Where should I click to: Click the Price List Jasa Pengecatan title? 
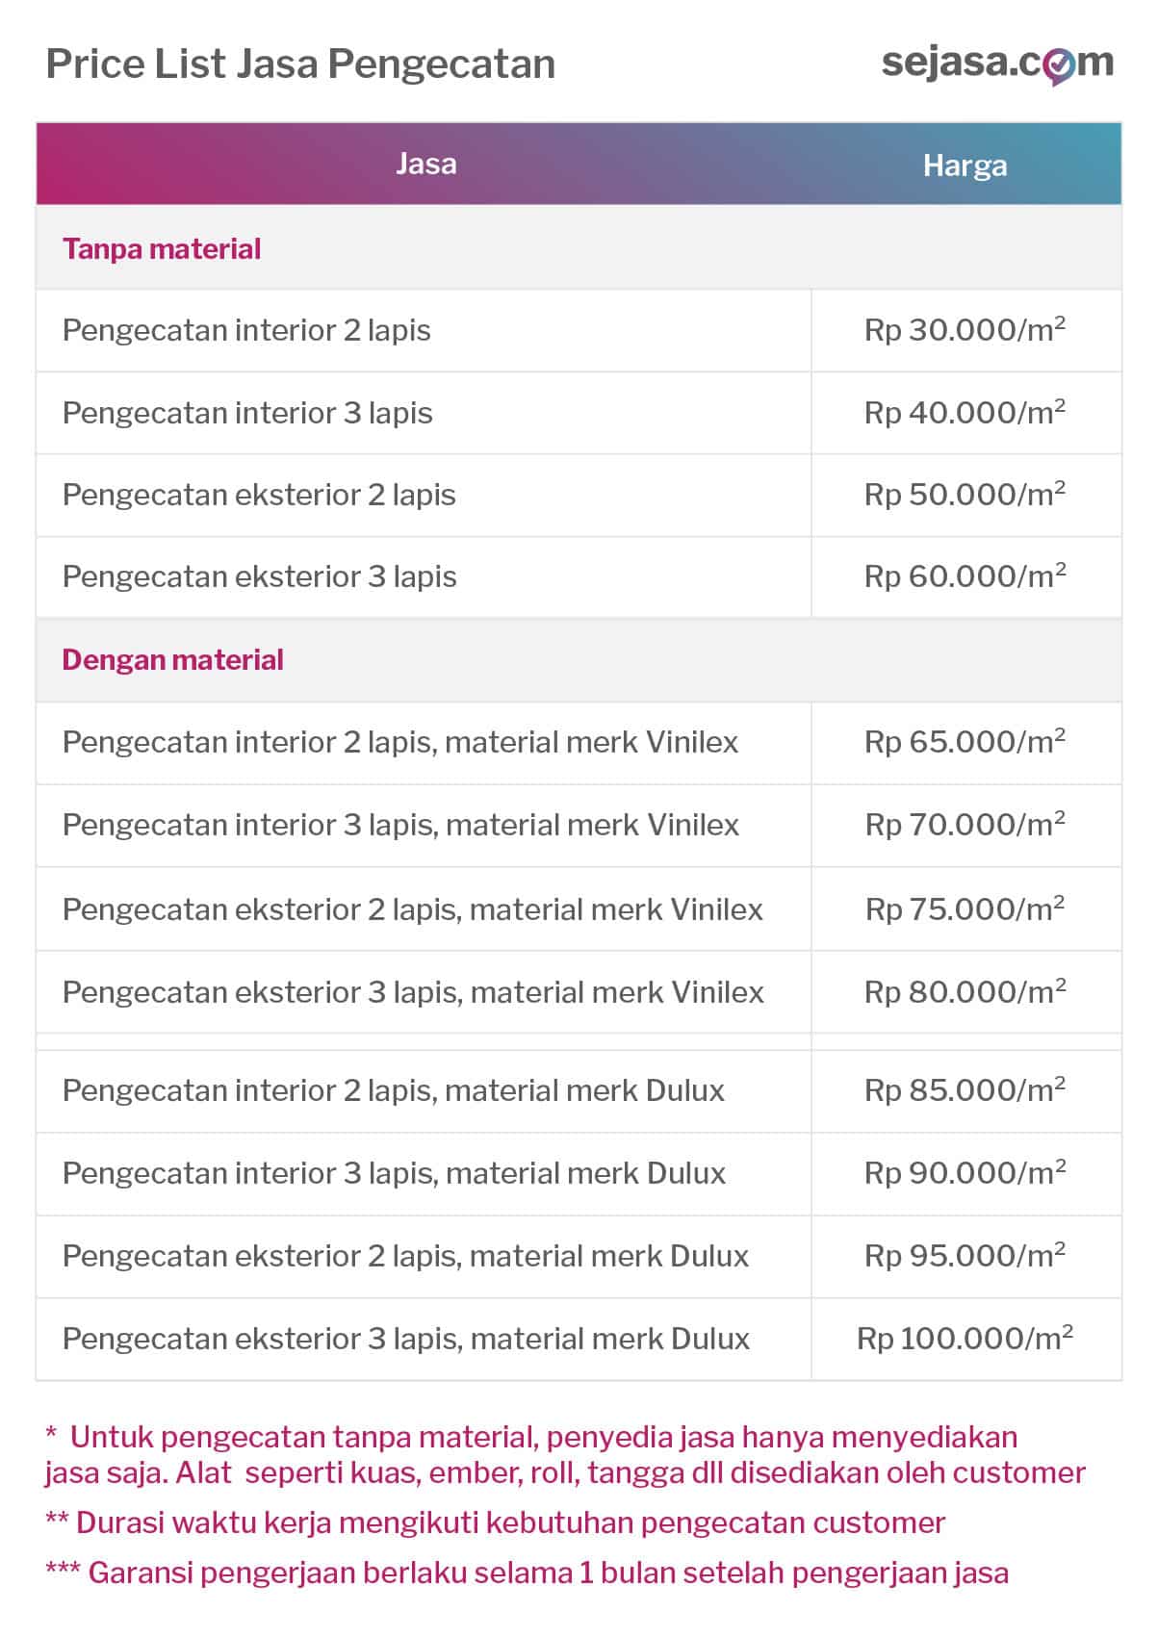tap(300, 64)
